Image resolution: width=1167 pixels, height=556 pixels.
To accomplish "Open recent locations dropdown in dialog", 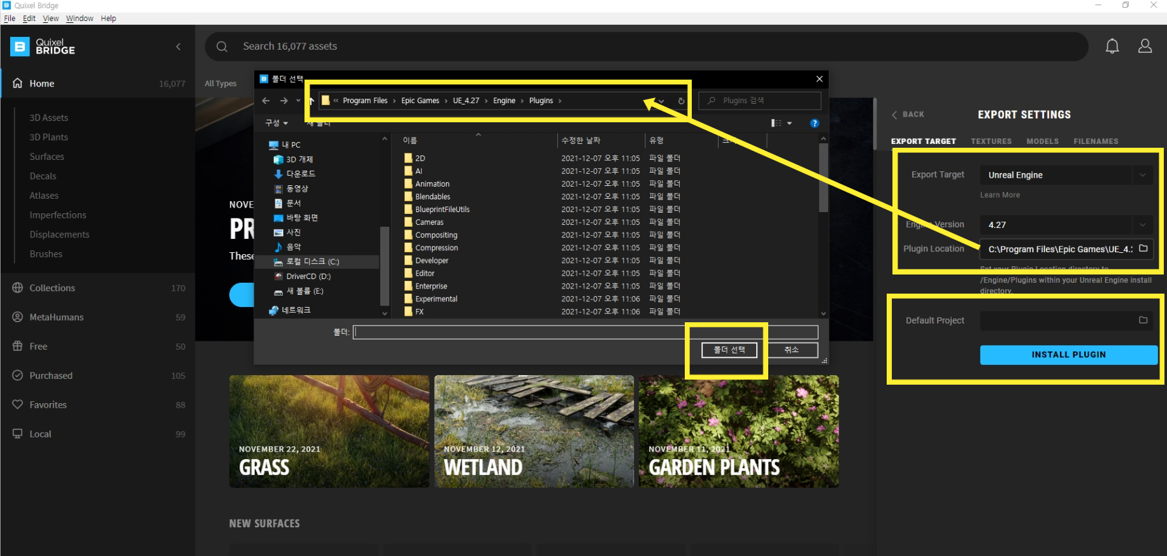I will (x=298, y=101).
